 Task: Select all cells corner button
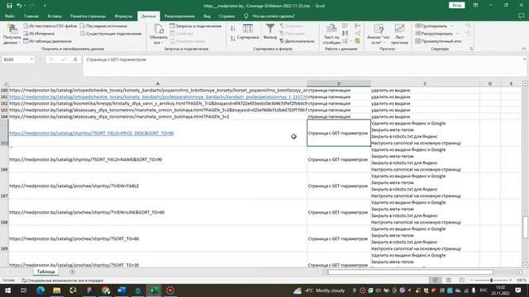coord(4,83)
